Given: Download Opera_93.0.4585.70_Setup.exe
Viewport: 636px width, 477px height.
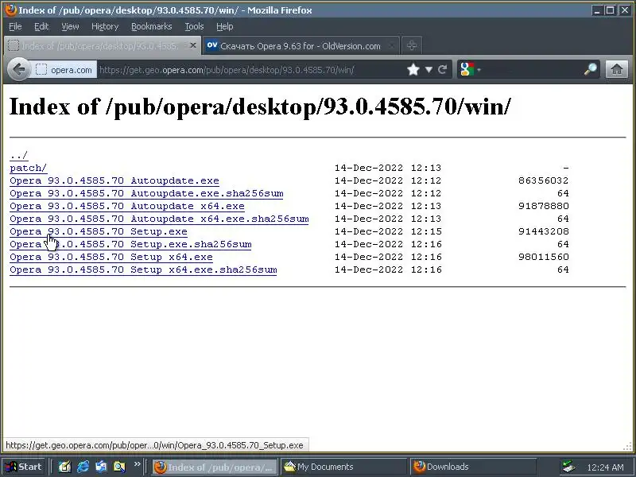Looking at the screenshot, I should point(99,231).
